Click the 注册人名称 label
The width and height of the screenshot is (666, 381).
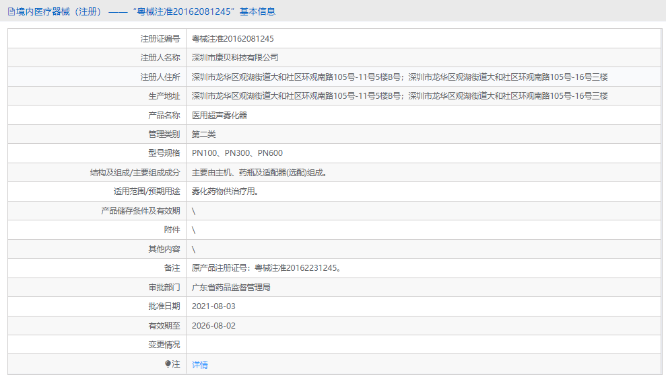tap(160, 58)
